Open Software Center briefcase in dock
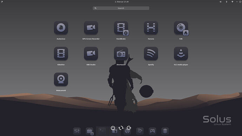The width and height of the screenshot is (242, 136). pyautogui.click(x=89, y=131)
